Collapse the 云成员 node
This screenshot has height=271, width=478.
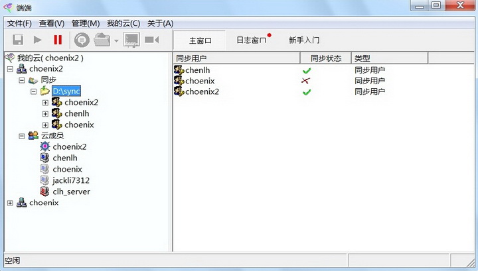point(22,136)
